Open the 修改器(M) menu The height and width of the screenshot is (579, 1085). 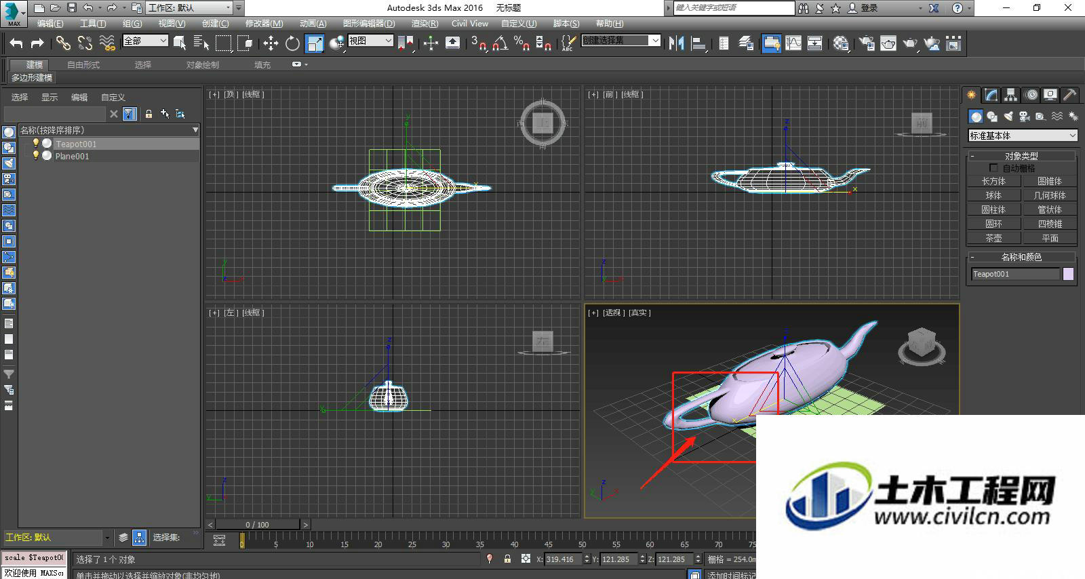click(264, 23)
